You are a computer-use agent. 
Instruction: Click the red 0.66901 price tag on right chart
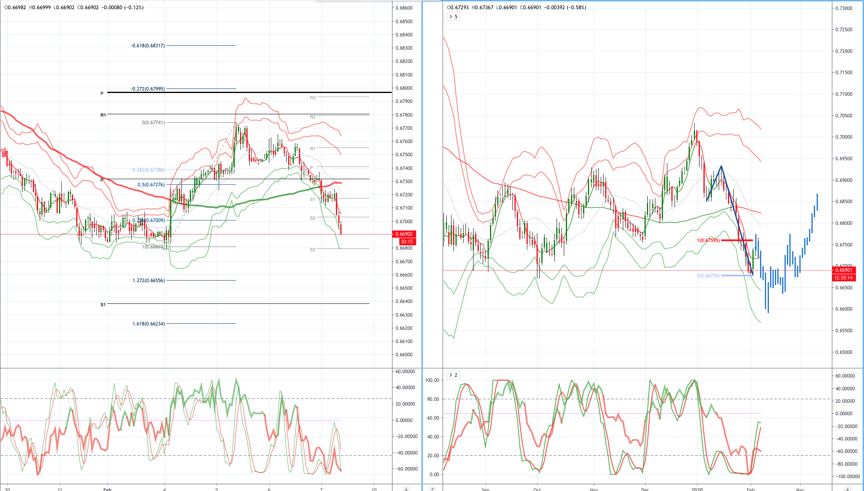click(844, 270)
